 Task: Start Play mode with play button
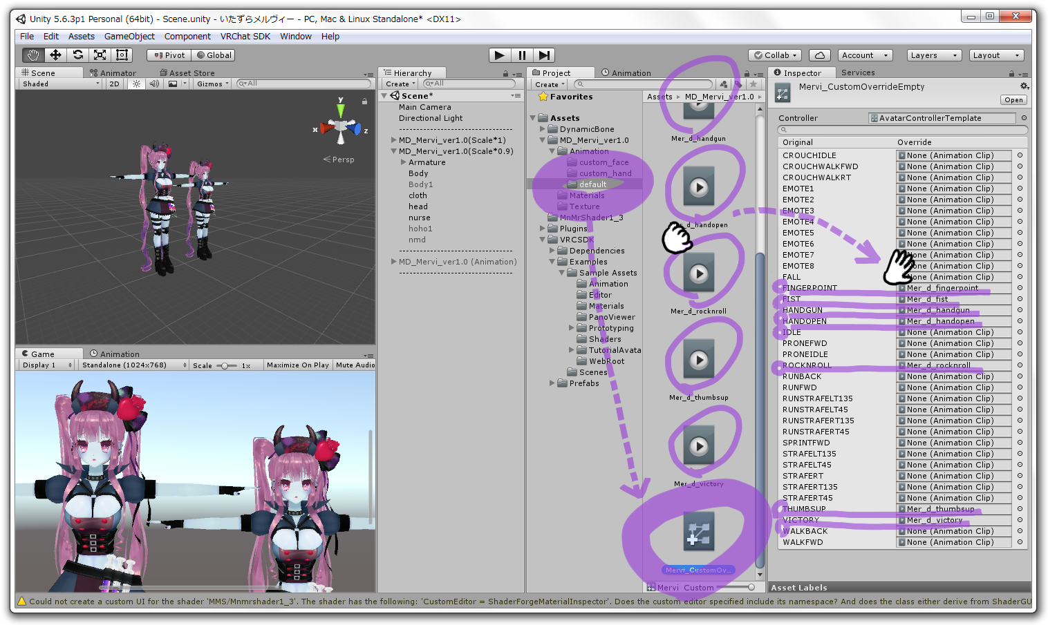(x=499, y=55)
